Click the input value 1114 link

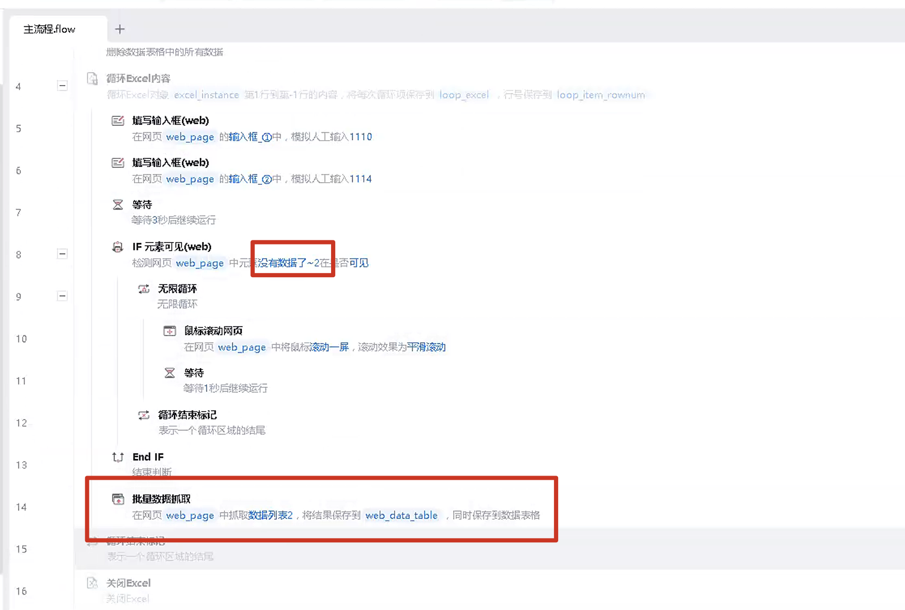361,179
